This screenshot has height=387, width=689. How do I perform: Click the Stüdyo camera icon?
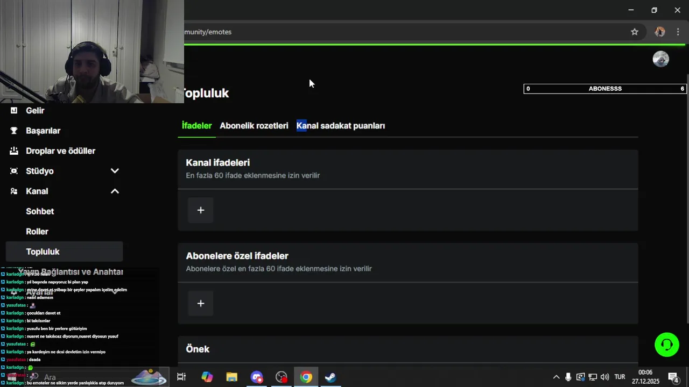point(14,171)
